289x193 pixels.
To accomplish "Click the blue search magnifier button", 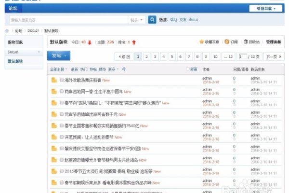I will (152, 19).
